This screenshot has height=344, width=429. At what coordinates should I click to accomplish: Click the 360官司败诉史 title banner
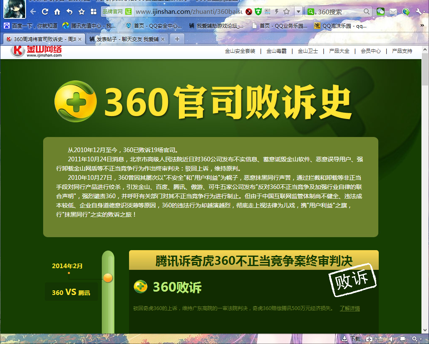click(203, 101)
